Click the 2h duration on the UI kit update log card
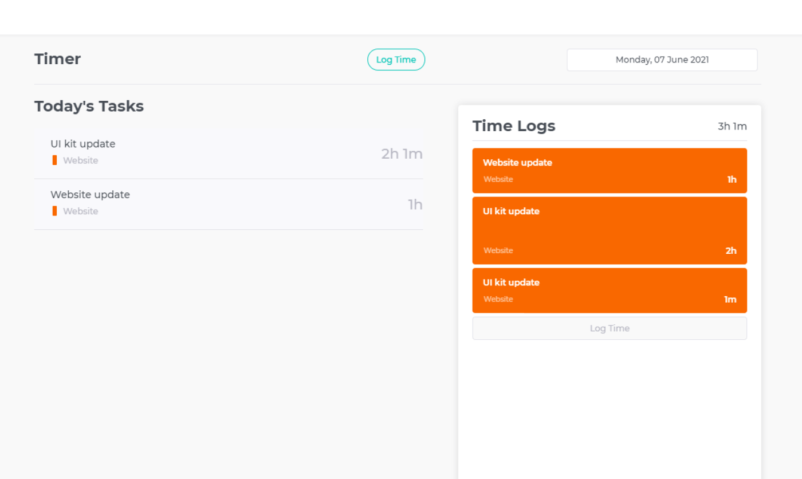 pyautogui.click(x=731, y=250)
